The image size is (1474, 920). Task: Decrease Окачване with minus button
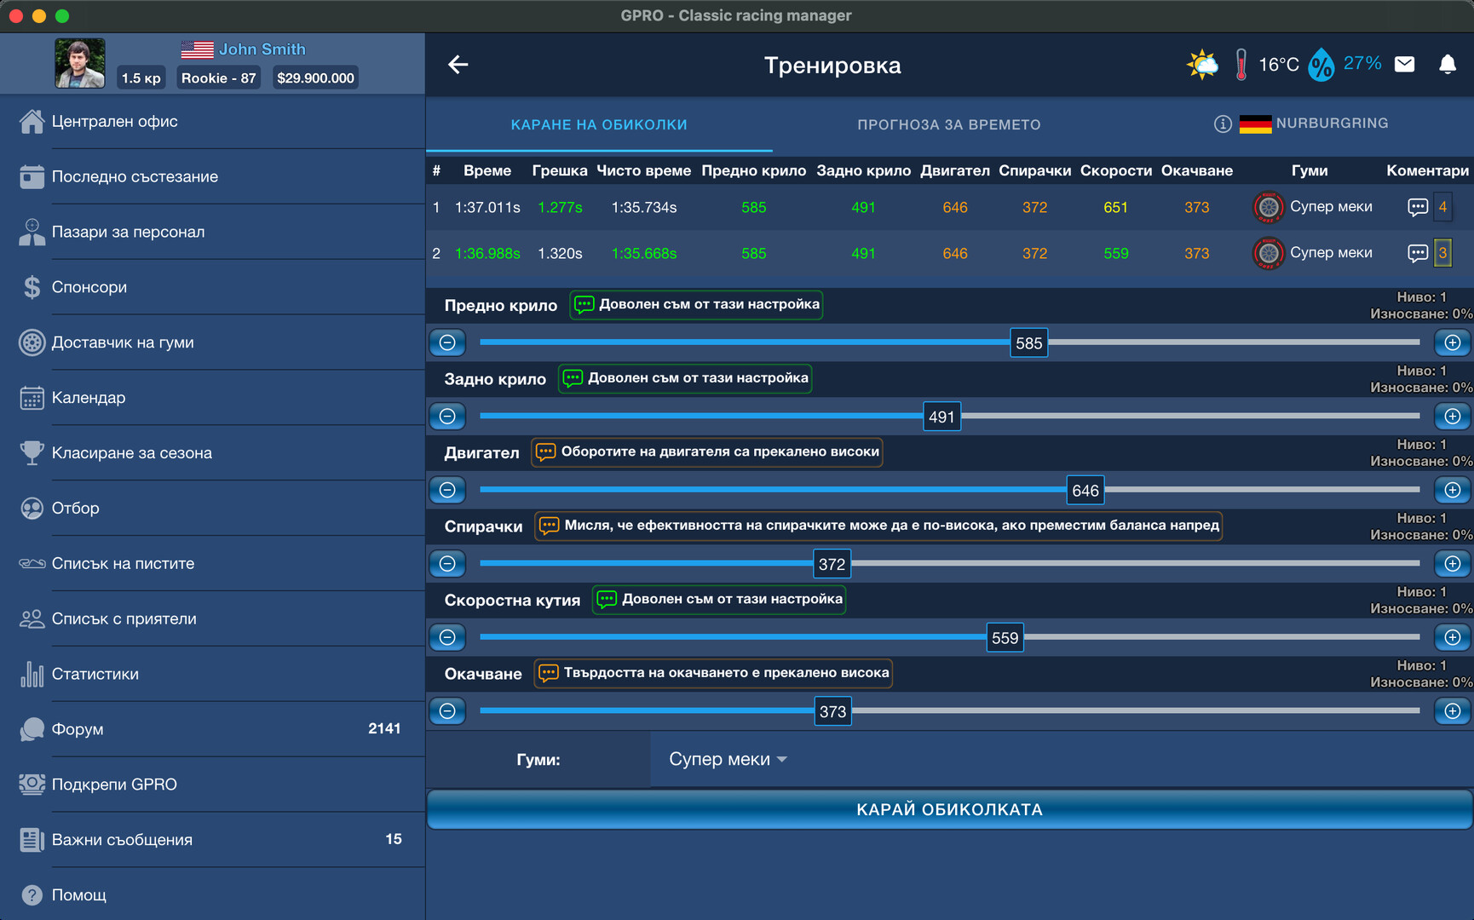[447, 711]
